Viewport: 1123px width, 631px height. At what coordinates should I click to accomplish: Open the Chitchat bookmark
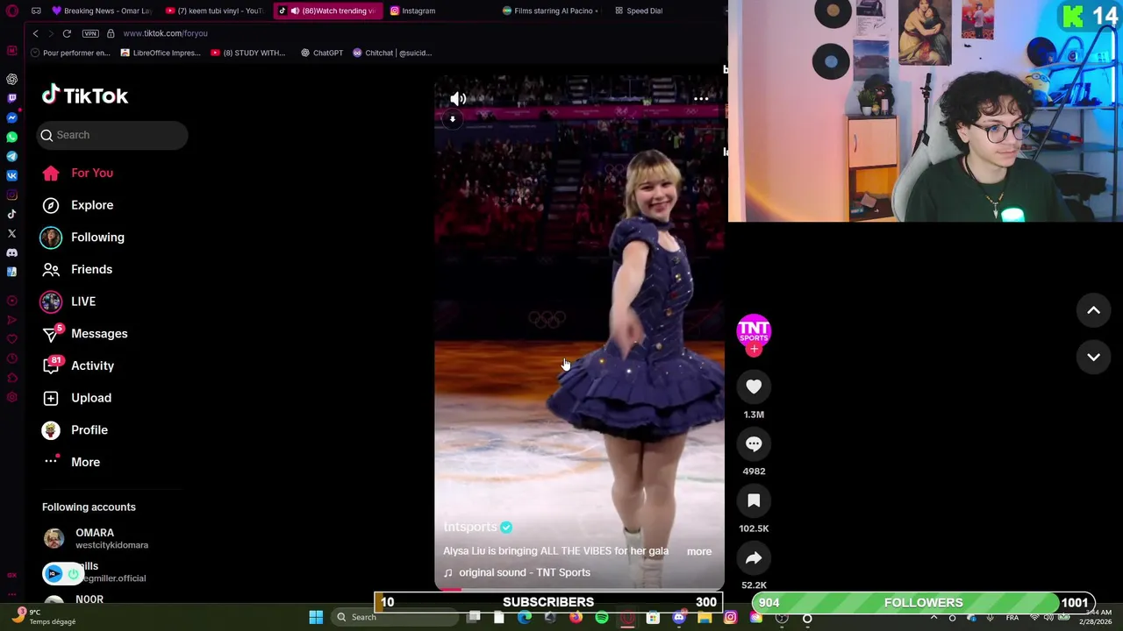(392, 53)
